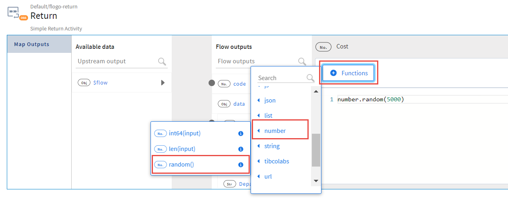Click info icon next to len(input)
Screen dimensions: 508x201
tap(241, 149)
